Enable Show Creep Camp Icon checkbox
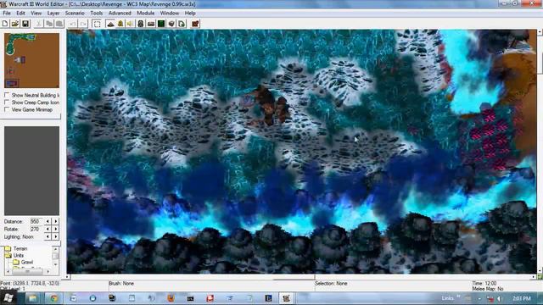The width and height of the screenshot is (543, 305). 7,103
